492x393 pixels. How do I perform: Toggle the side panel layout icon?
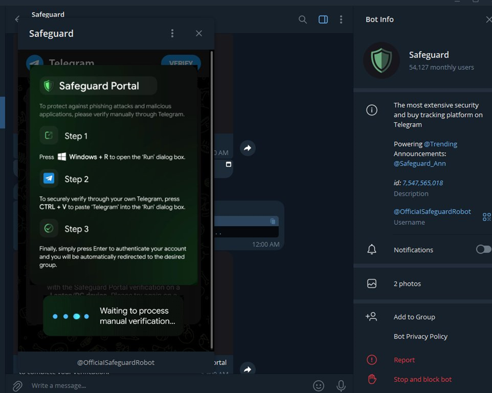click(x=323, y=20)
